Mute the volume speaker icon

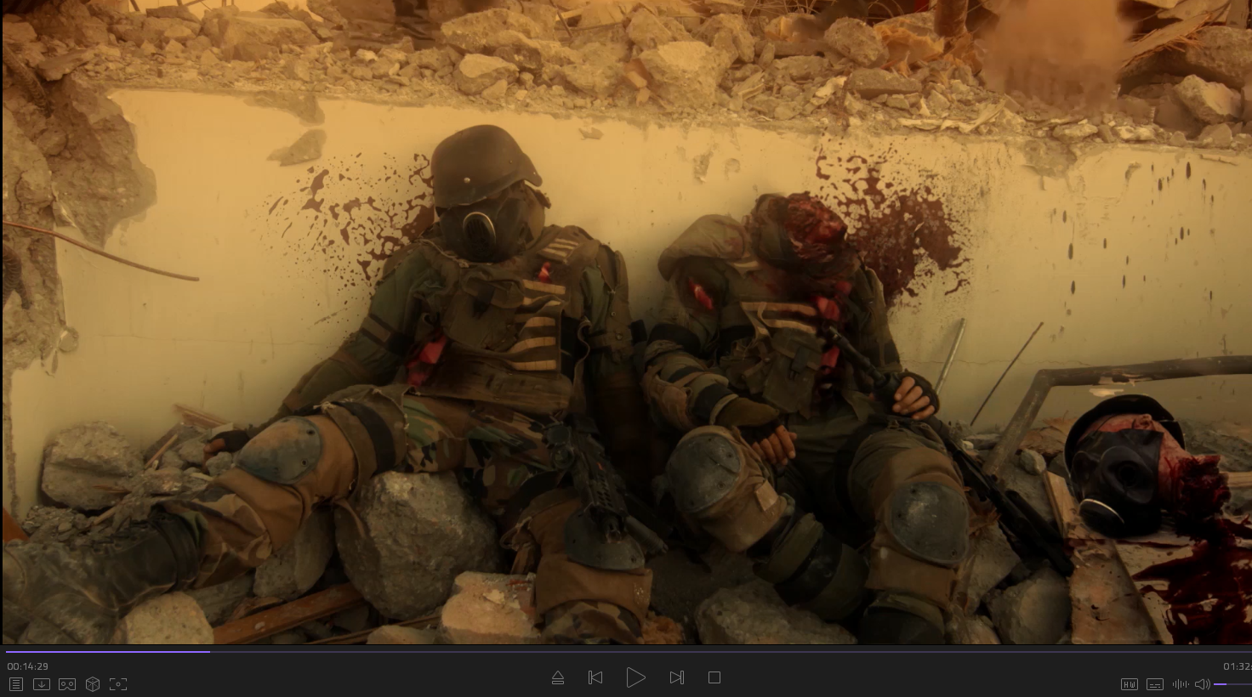(x=1202, y=684)
